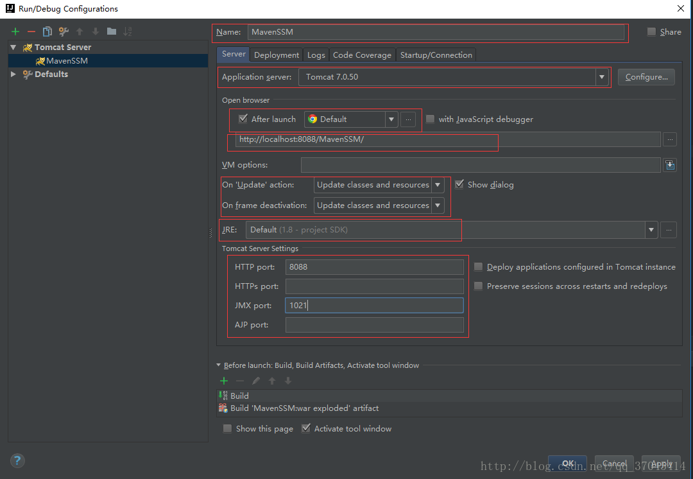Toggle the Show dialog checkbox
This screenshot has width=693, height=479.
click(459, 184)
